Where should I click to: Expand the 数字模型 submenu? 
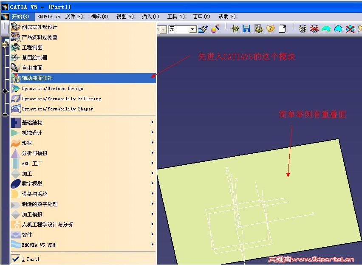pyautogui.click(x=83, y=184)
